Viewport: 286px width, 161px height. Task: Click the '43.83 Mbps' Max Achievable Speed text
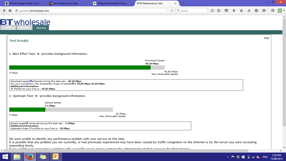(x=171, y=72)
